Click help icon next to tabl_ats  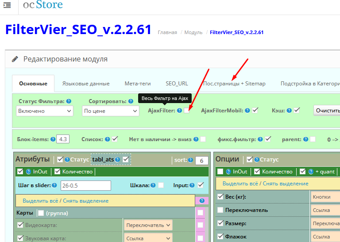[117, 160]
